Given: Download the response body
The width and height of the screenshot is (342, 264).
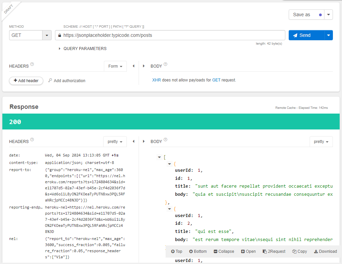Looking at the screenshot, I should tap(325, 251).
